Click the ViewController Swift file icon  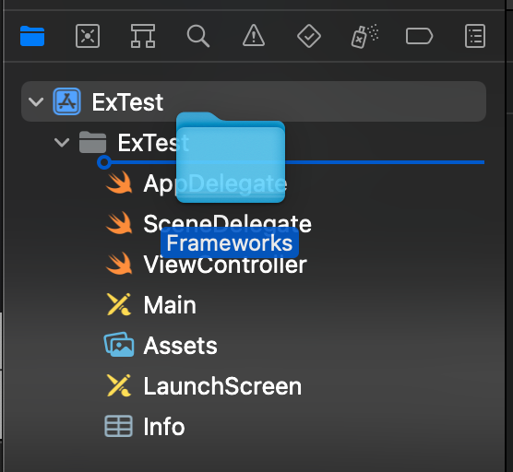click(119, 264)
